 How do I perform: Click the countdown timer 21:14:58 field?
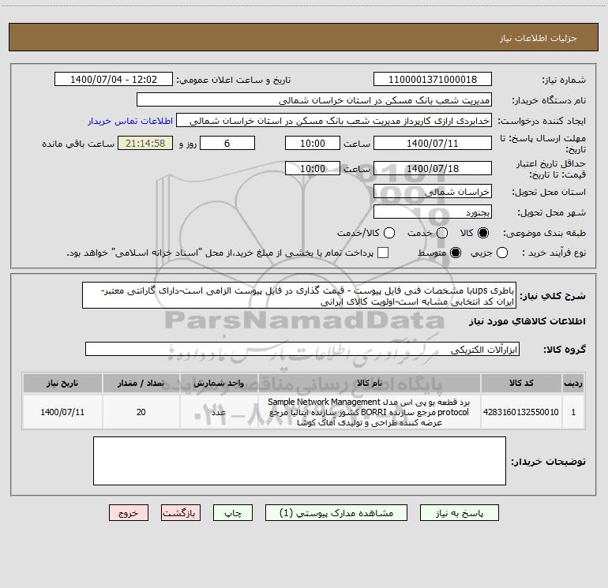[145, 144]
